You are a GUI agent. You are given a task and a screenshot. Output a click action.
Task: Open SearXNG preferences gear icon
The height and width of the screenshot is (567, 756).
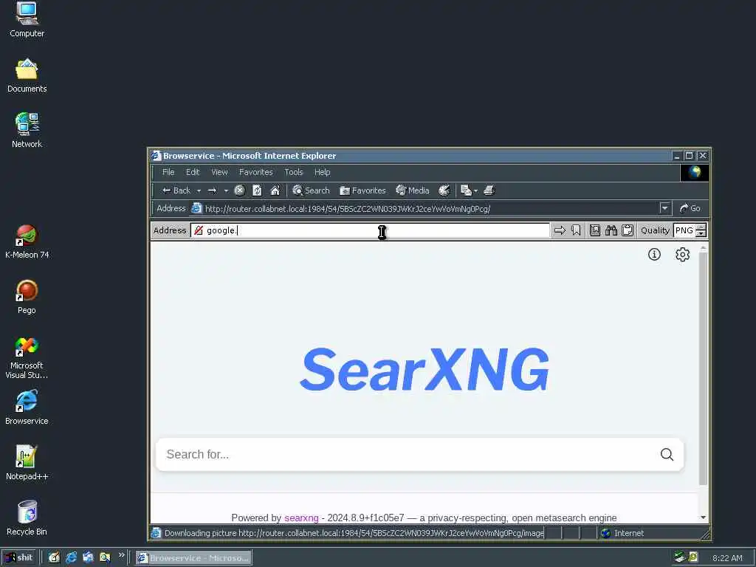click(682, 254)
